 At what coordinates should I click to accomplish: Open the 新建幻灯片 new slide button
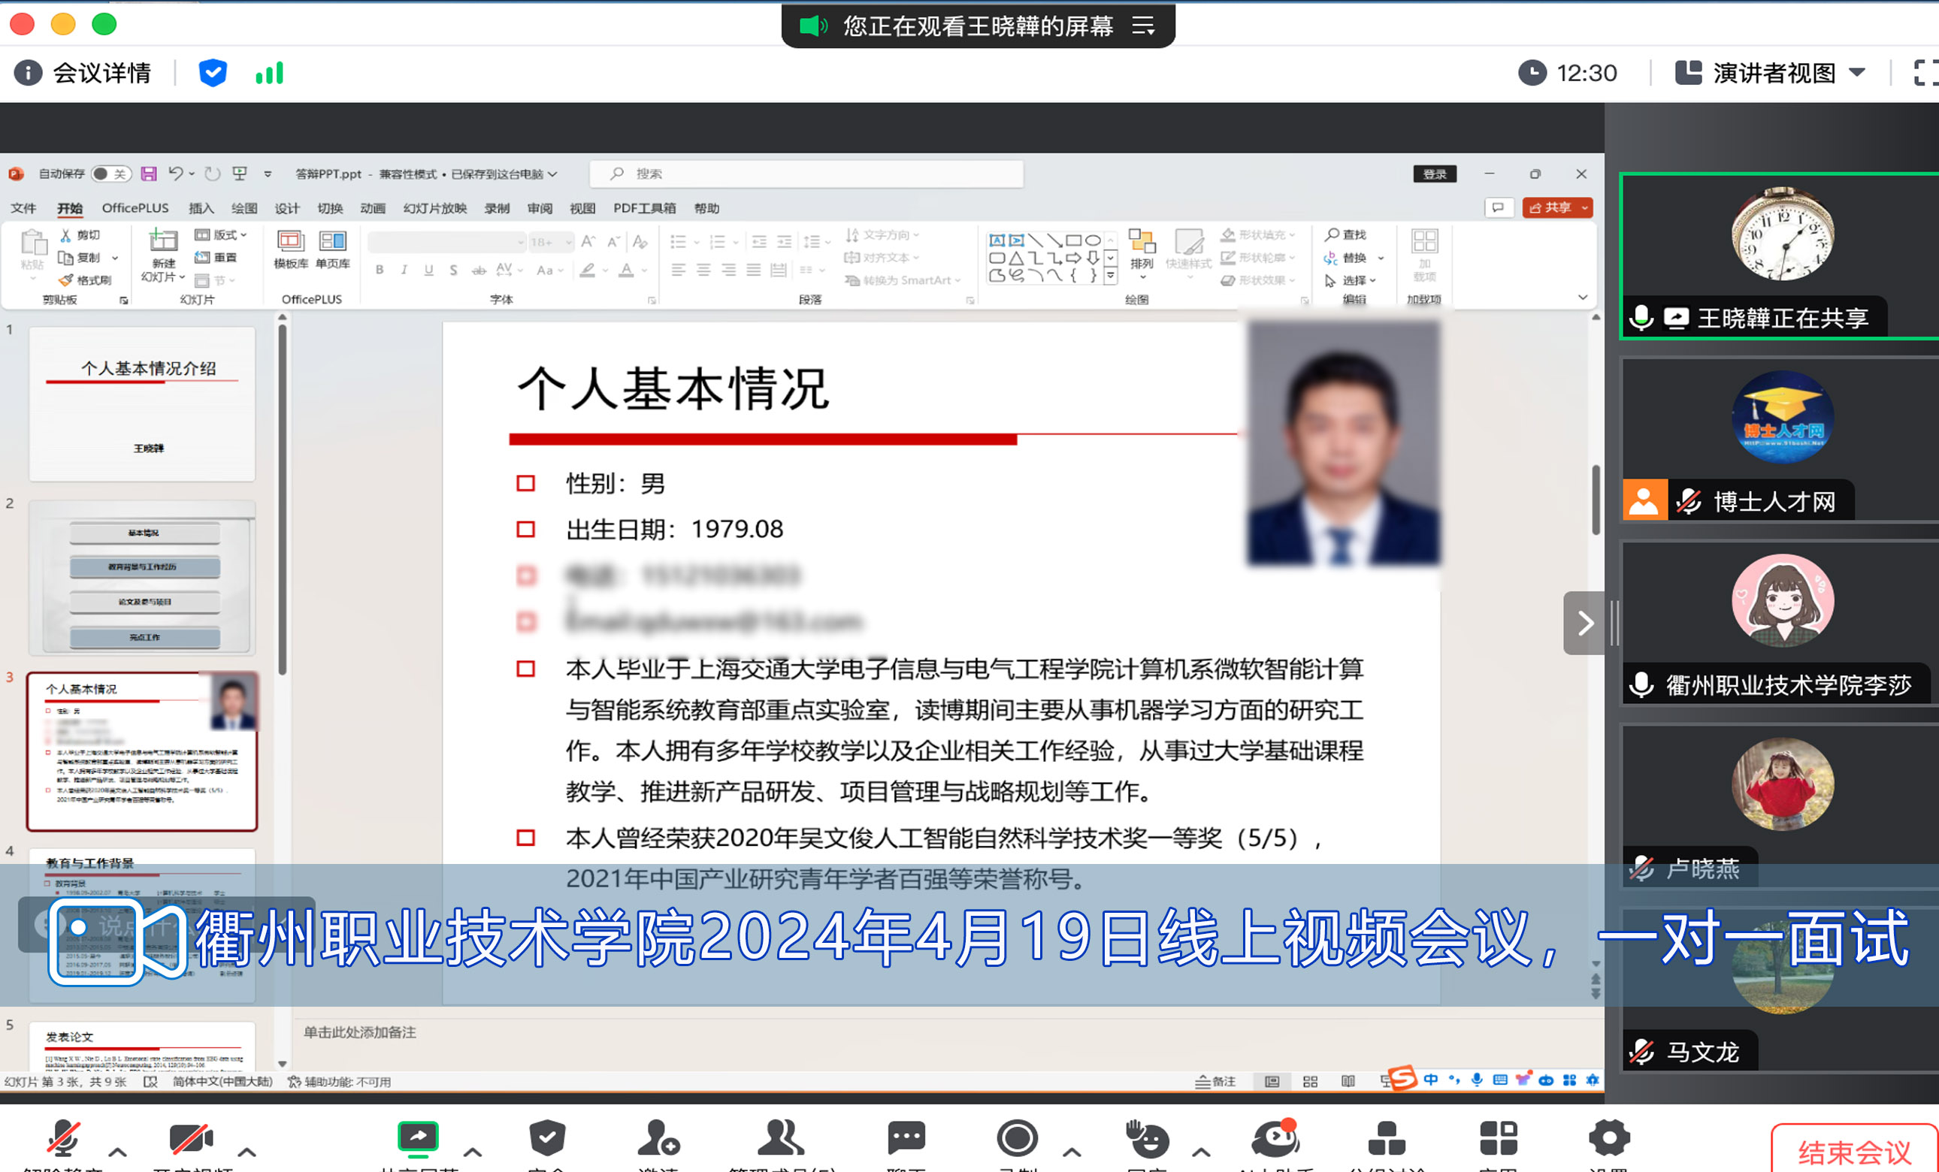[163, 254]
